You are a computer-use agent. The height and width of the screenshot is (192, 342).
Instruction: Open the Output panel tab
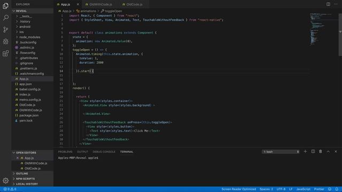(x=82, y=151)
